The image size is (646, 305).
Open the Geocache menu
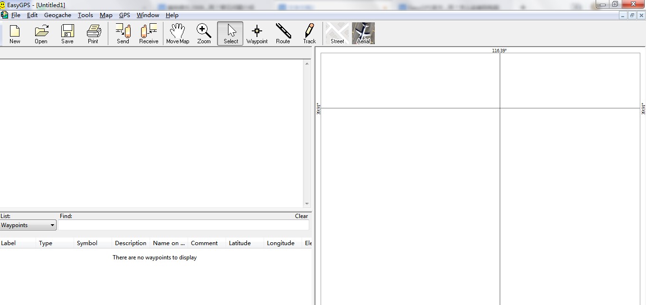coord(57,15)
